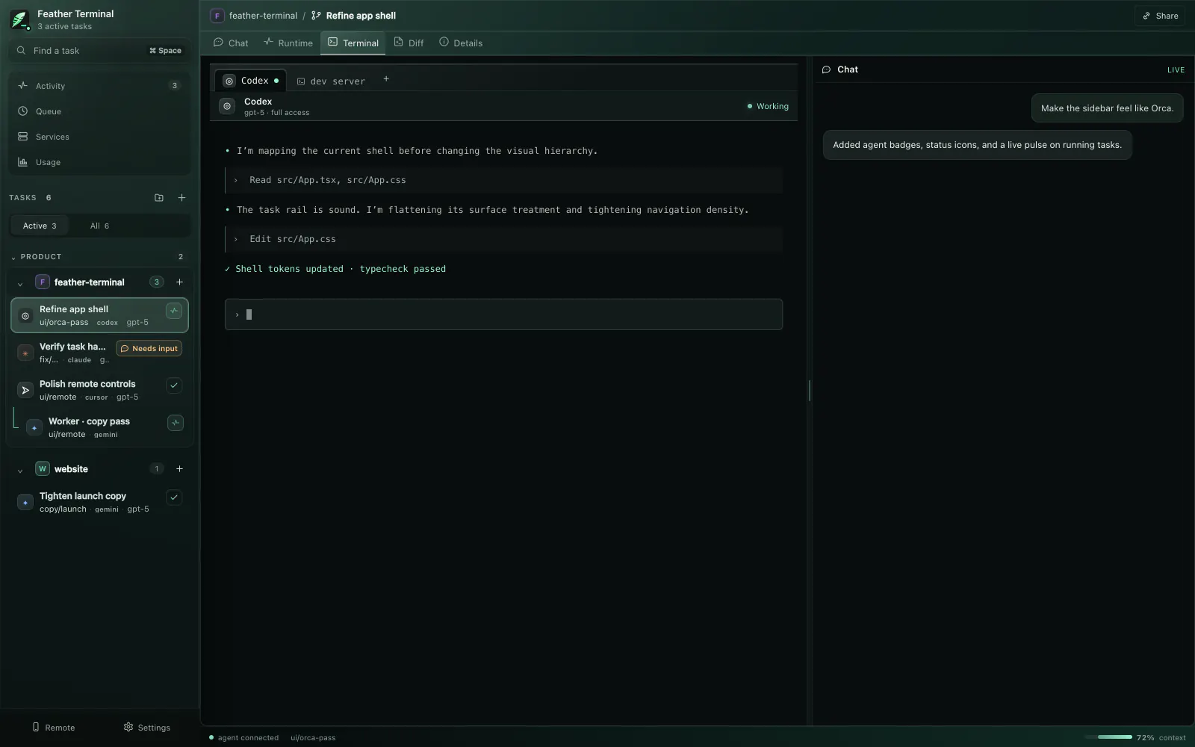Open Settings
The height and width of the screenshot is (747, 1195).
click(147, 728)
